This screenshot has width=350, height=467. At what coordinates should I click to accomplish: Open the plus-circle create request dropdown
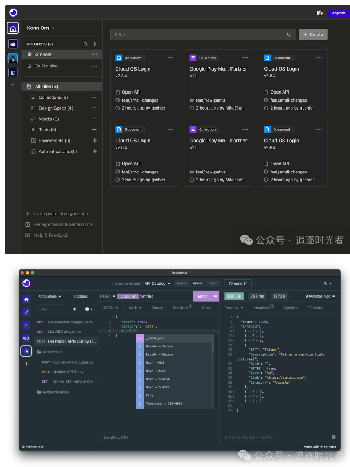(x=89, y=309)
